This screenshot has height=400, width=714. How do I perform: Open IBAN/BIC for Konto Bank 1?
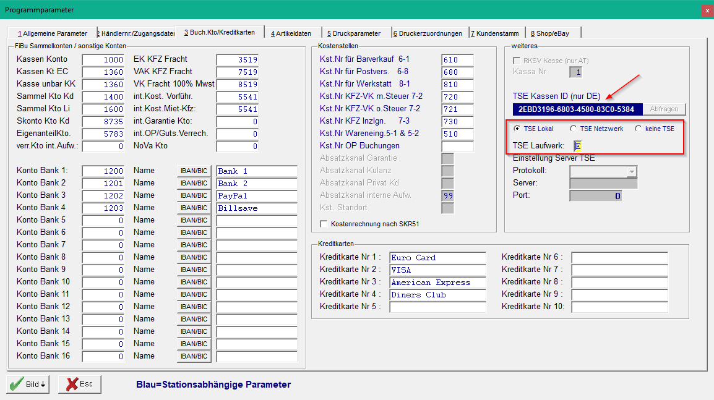coord(194,171)
